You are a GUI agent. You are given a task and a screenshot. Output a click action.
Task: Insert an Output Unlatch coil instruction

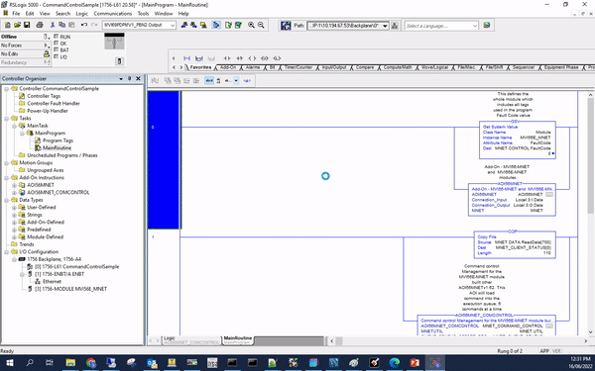point(277,58)
